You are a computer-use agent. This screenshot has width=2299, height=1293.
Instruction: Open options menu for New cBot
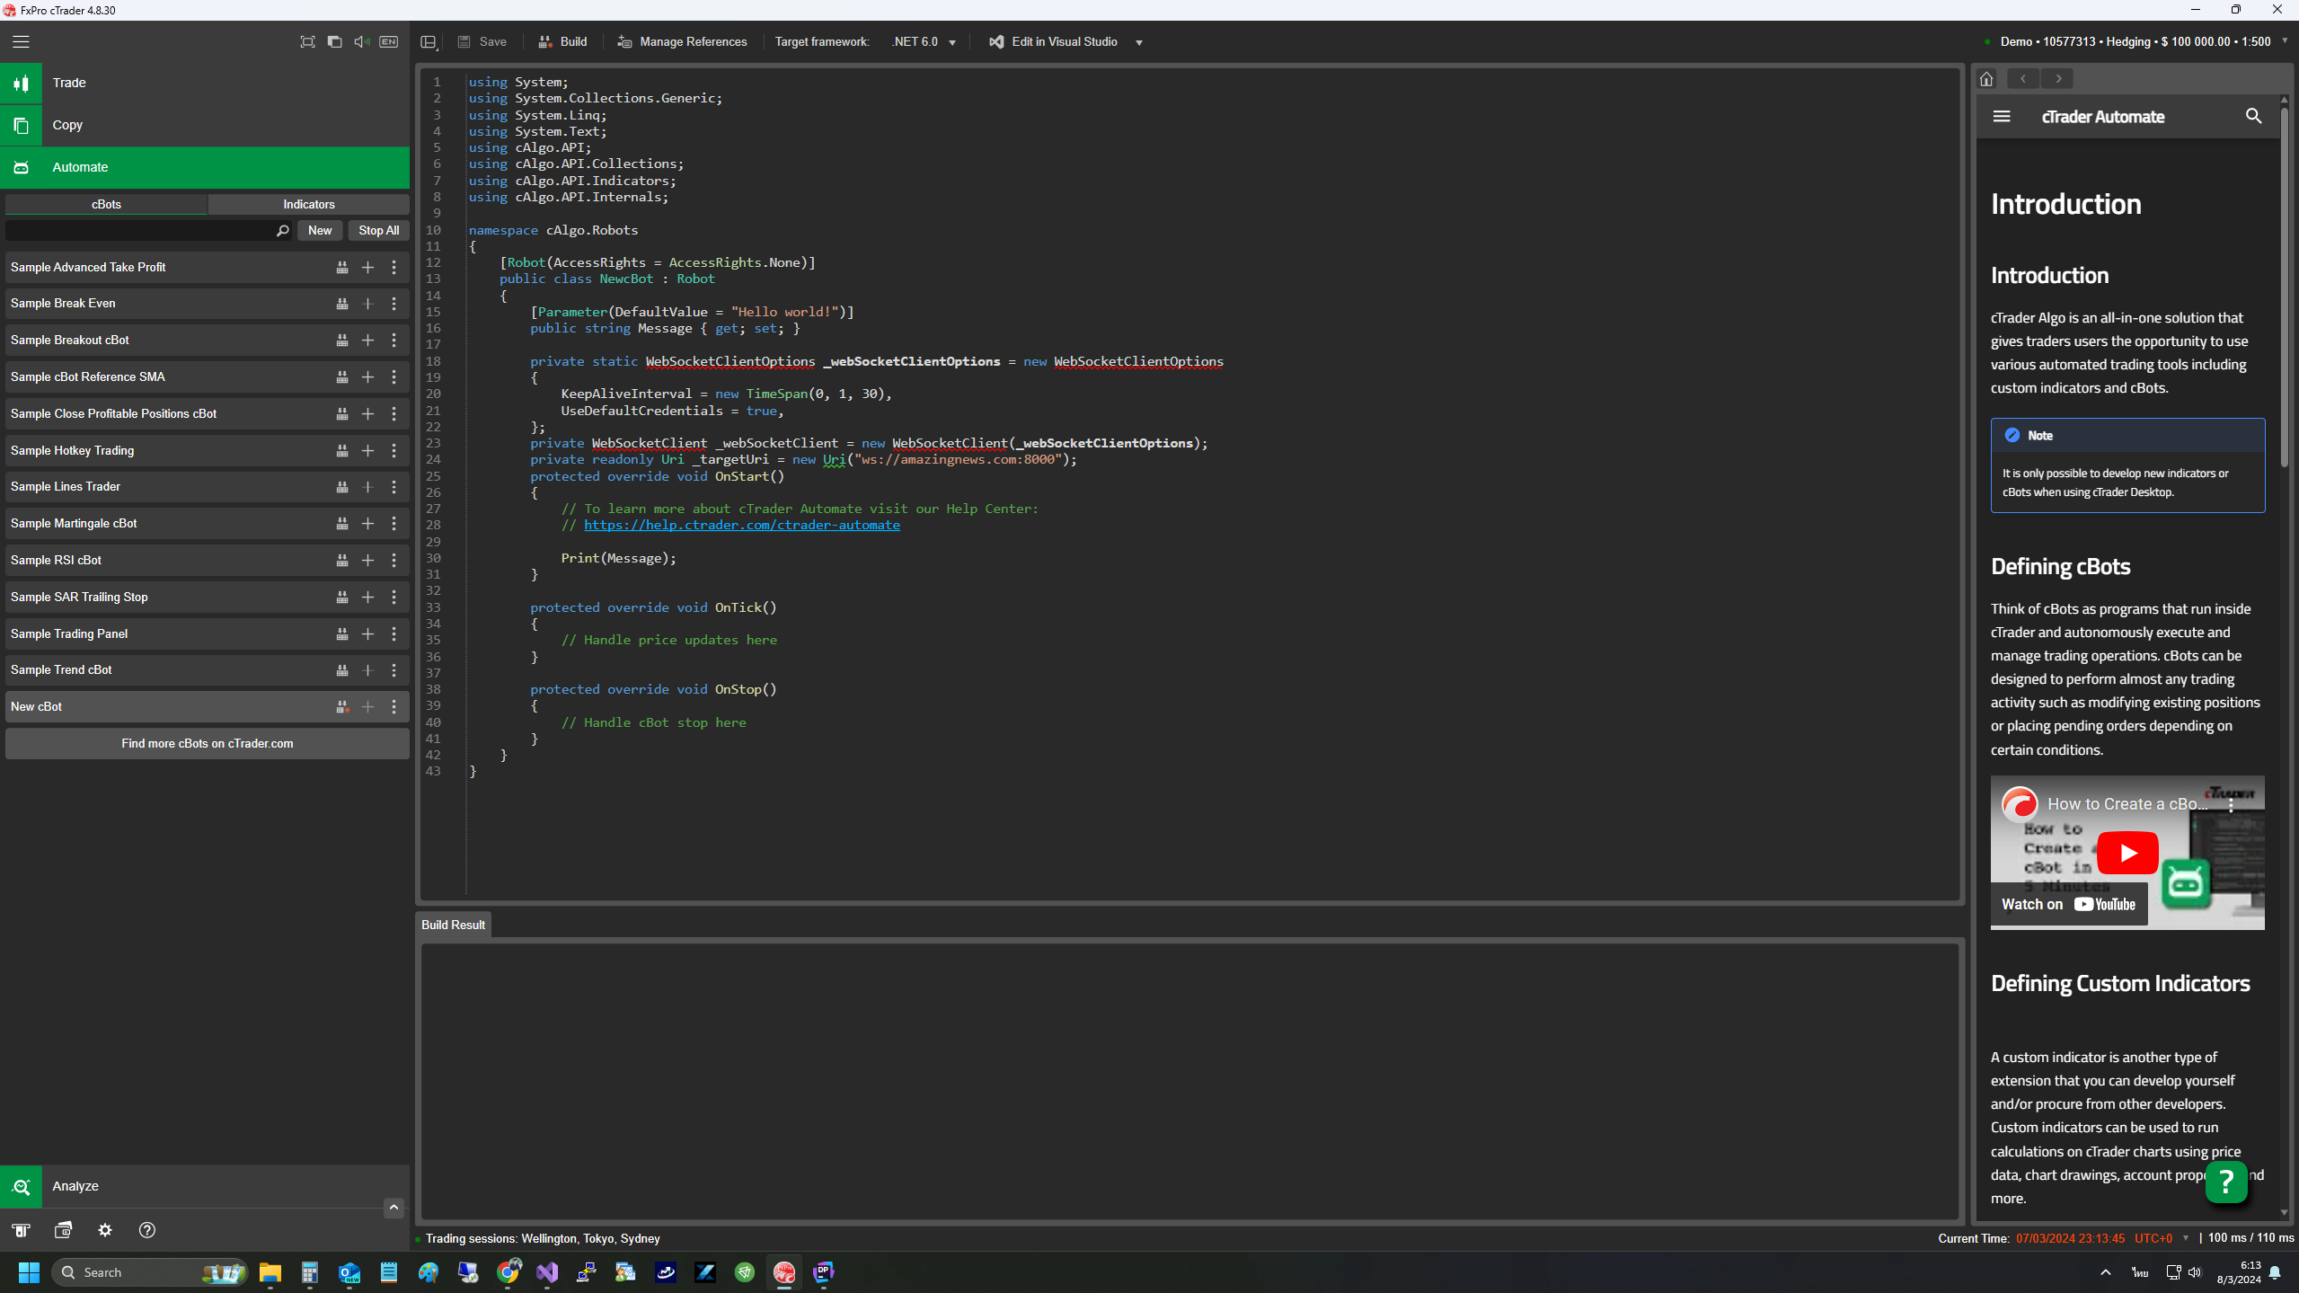[393, 707]
